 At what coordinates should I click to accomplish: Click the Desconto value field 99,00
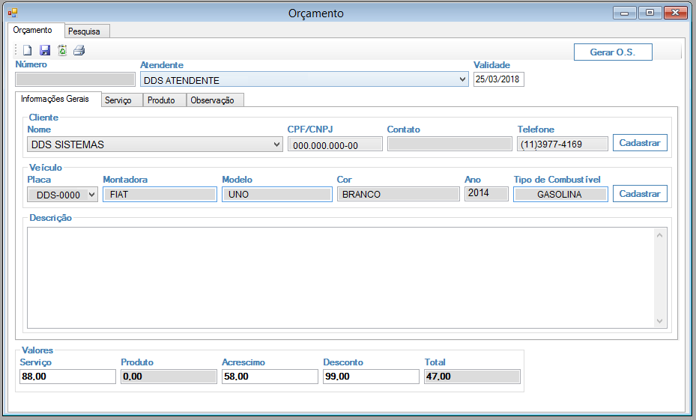(371, 377)
